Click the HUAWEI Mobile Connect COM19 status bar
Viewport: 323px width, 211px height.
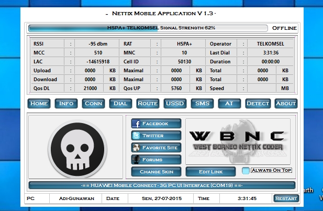pos(162,185)
